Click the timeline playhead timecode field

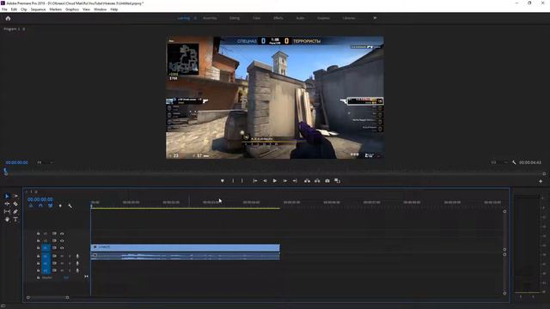click(40, 199)
